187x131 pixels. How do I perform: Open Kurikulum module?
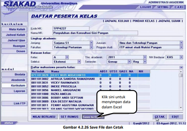pyautogui.click(x=14, y=85)
